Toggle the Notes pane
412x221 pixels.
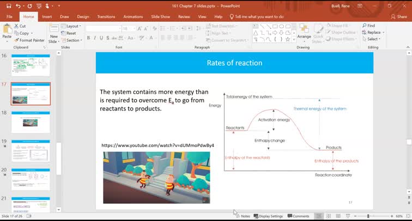[x=243, y=216]
